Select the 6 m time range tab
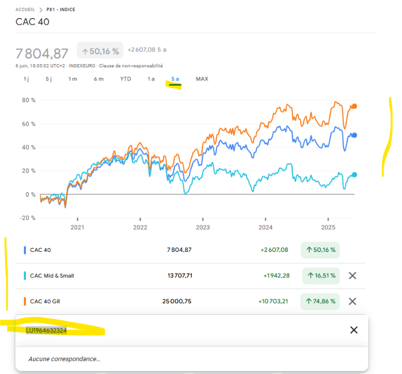This screenshot has height=374, width=402. point(99,79)
